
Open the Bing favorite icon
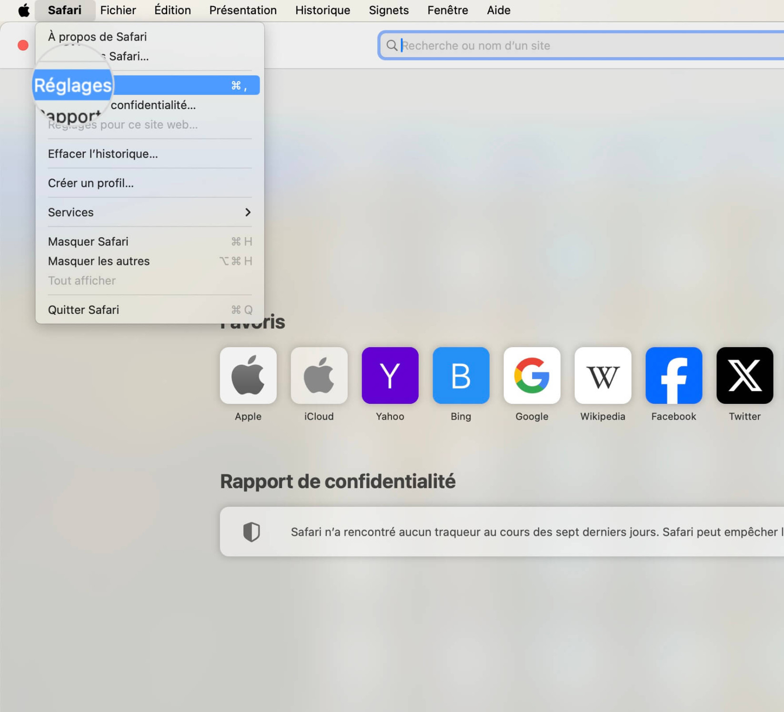pos(461,375)
